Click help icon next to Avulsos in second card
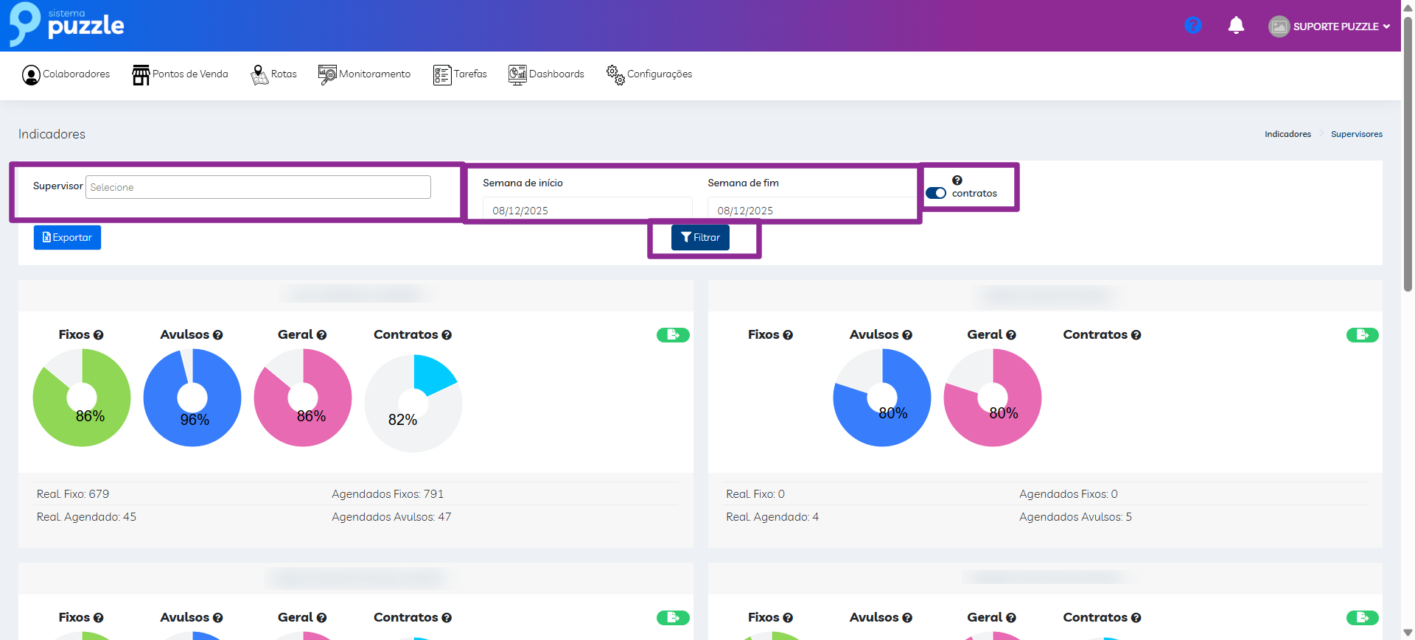This screenshot has height=640, width=1415. (907, 335)
